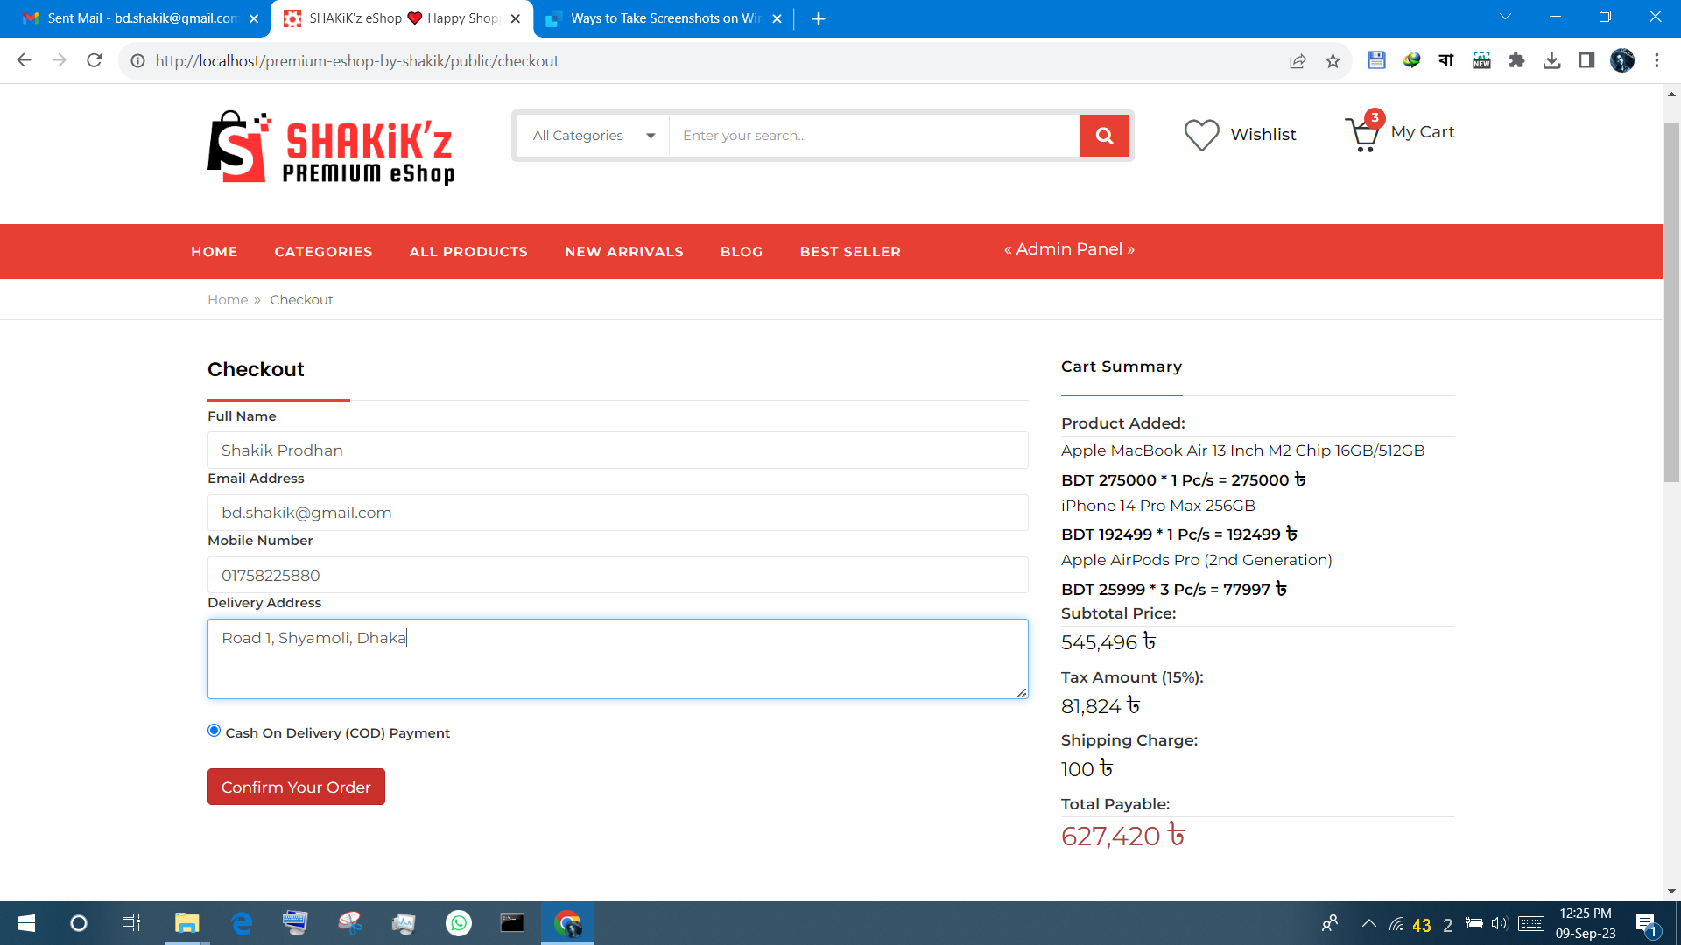Share this page icon in address bar
Screen dimensions: 1681x945
pyautogui.click(x=1298, y=61)
